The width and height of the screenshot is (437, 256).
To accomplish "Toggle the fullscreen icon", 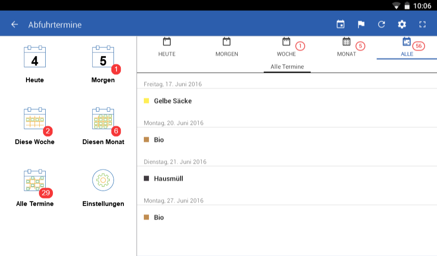I will tap(422, 24).
